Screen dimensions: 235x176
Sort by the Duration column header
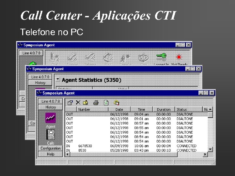pyautogui.click(x=164, y=110)
